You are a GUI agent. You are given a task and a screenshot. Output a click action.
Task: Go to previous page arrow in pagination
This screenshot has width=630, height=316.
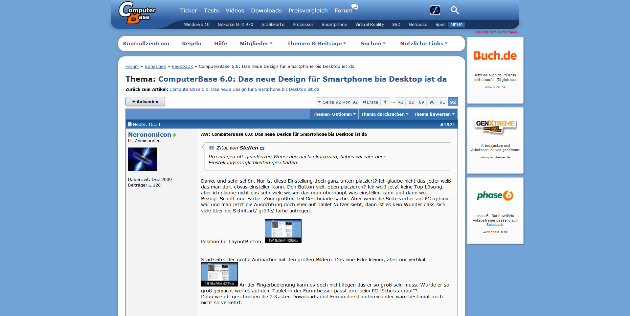[385, 102]
